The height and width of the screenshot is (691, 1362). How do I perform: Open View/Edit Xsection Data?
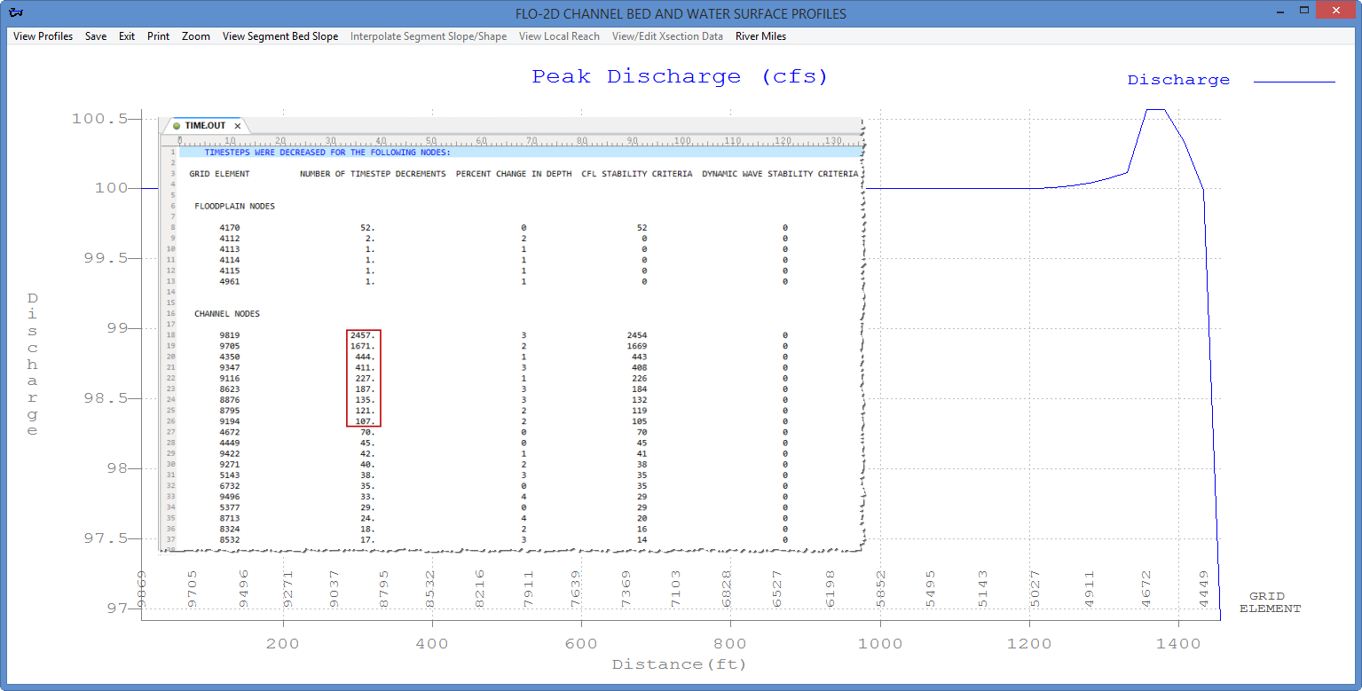(x=667, y=36)
